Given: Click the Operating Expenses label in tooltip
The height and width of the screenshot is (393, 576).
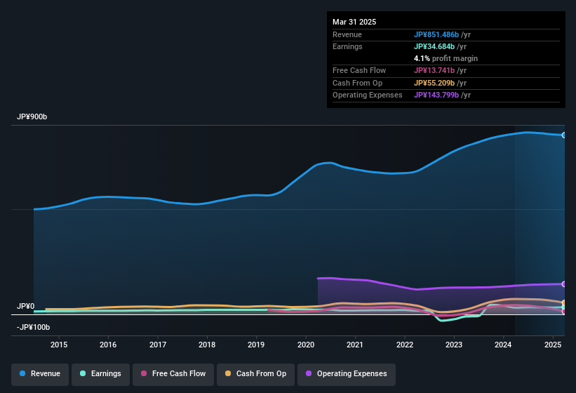Looking at the screenshot, I should pos(368,95).
